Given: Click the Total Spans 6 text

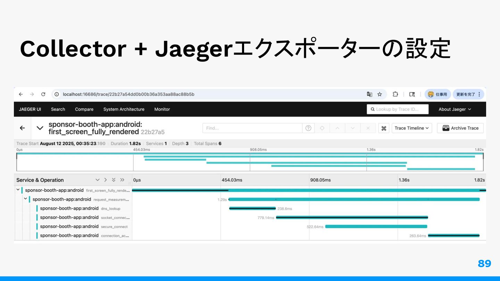Looking at the screenshot, I should click(208, 144).
